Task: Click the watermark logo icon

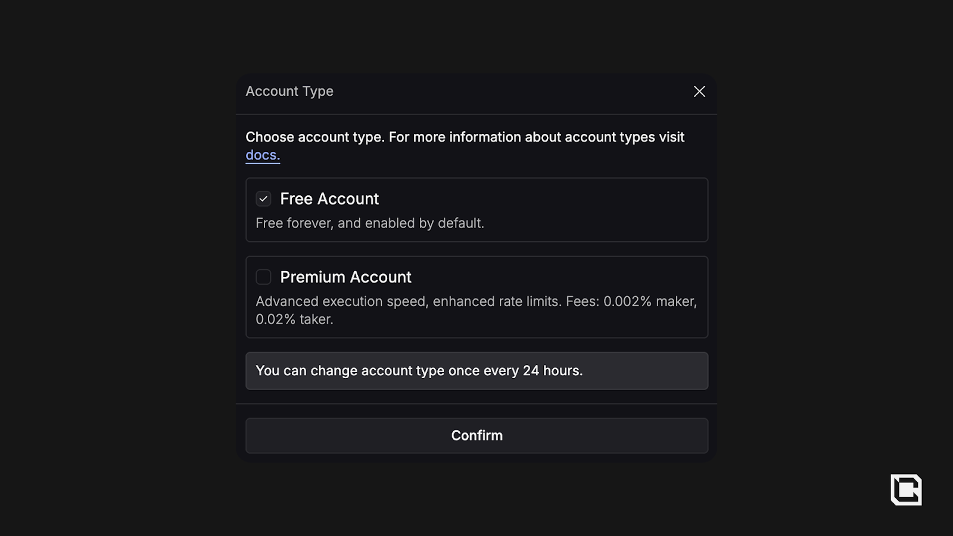Action: [906, 490]
